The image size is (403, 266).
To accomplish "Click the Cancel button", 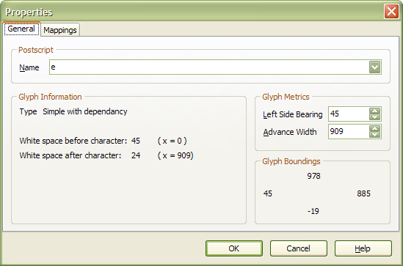I will tap(298, 248).
